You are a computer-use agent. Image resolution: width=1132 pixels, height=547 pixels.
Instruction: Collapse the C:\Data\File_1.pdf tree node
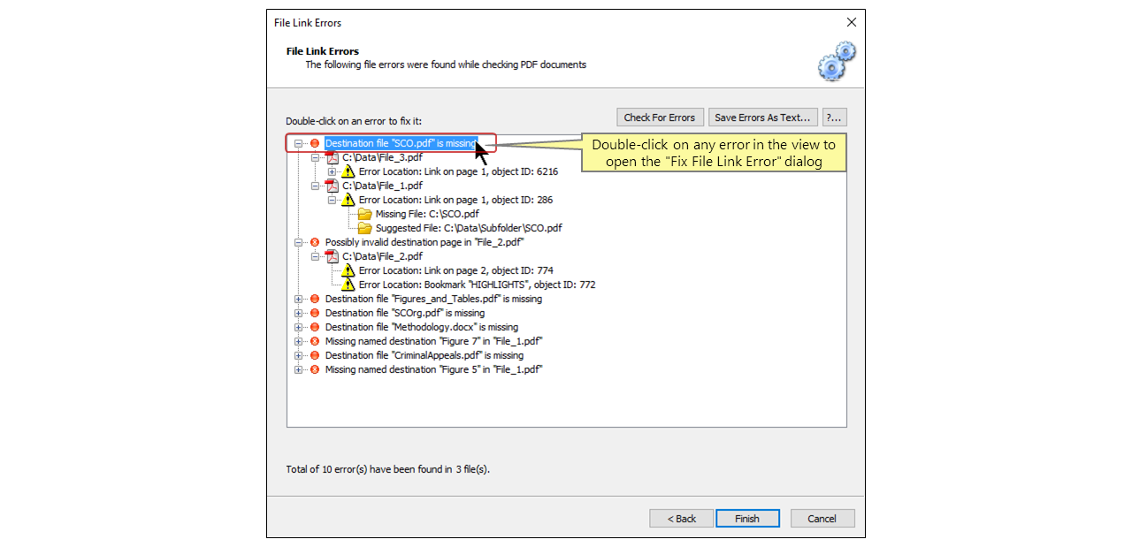tap(316, 186)
